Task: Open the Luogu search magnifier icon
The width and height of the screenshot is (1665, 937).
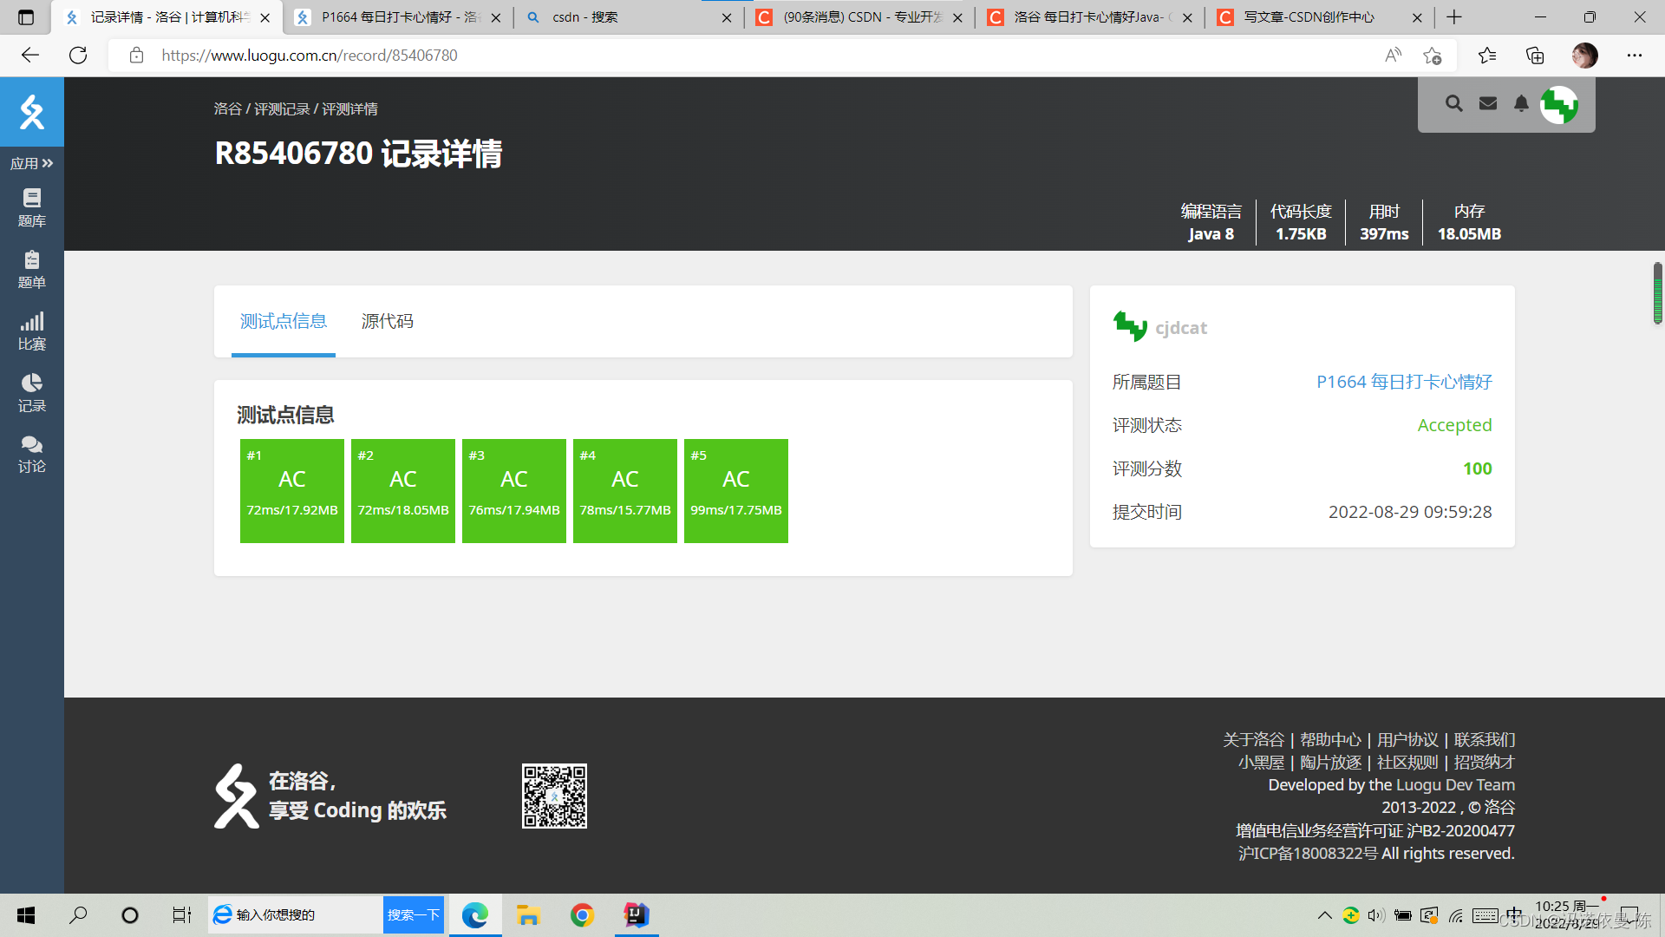Action: point(1454,103)
